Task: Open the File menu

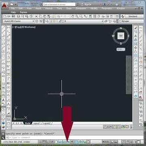Action: [x=13, y=9]
